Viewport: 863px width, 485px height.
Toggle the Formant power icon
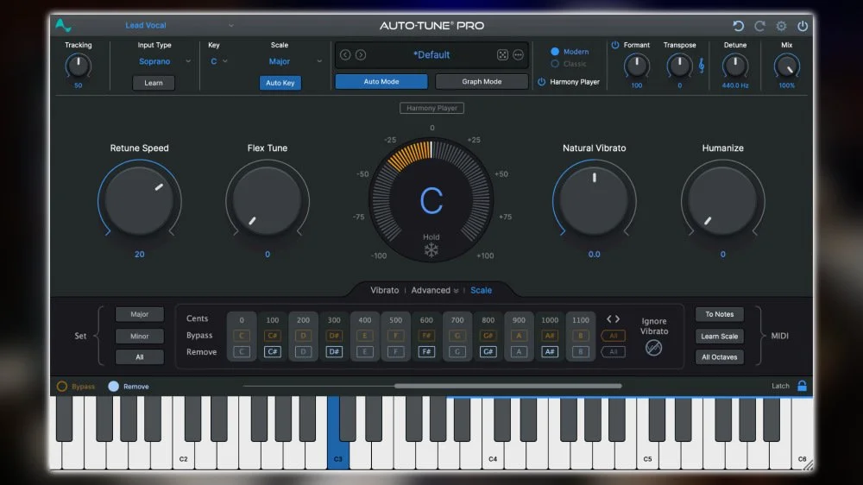(615, 45)
